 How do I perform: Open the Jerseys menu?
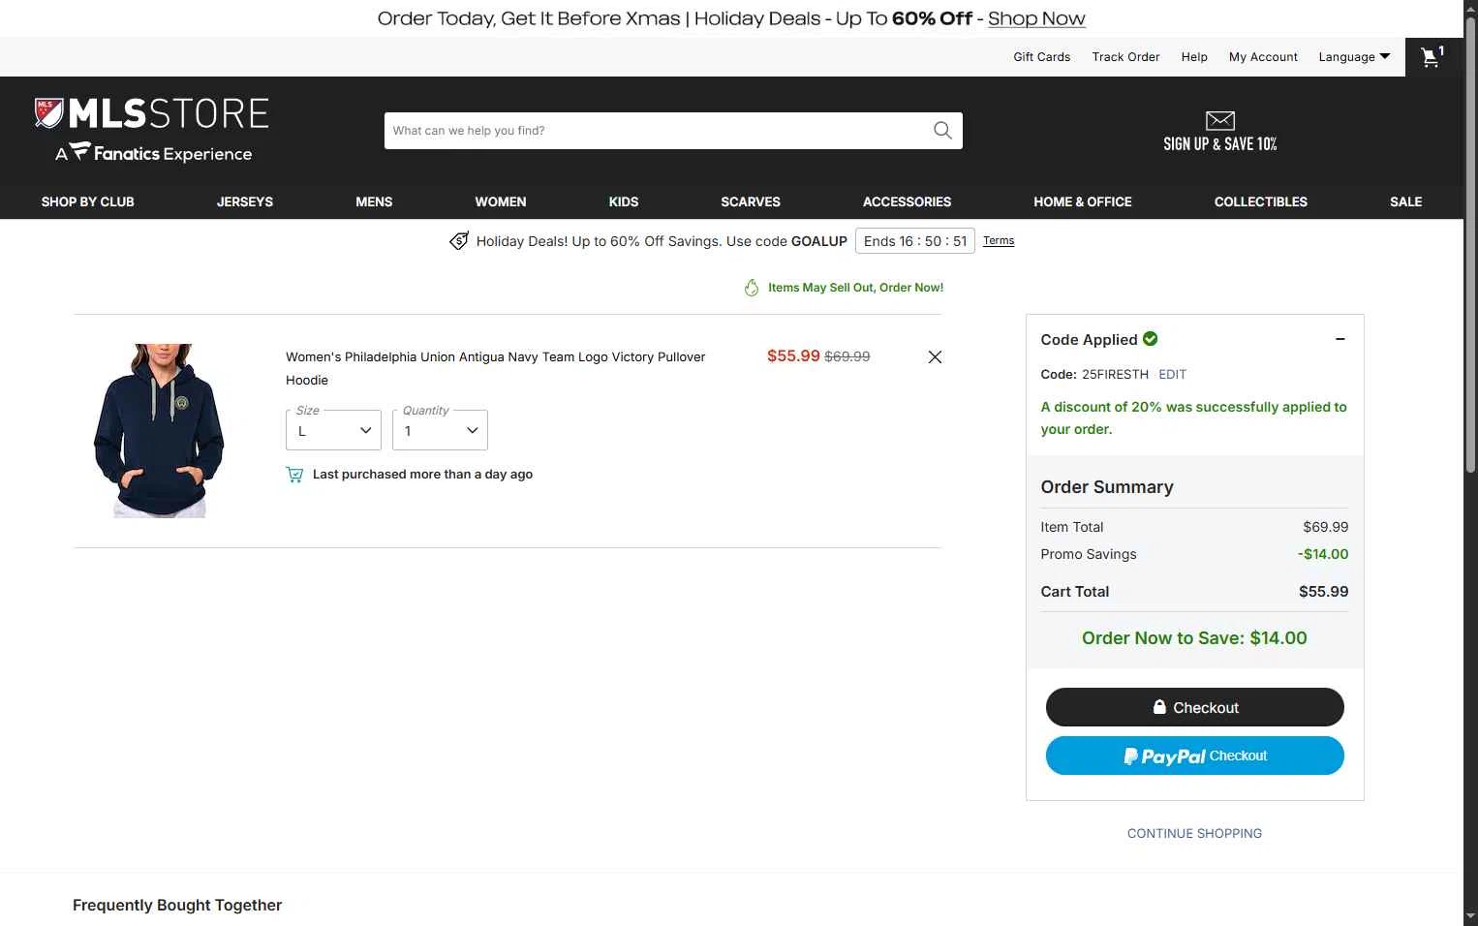coord(245,201)
